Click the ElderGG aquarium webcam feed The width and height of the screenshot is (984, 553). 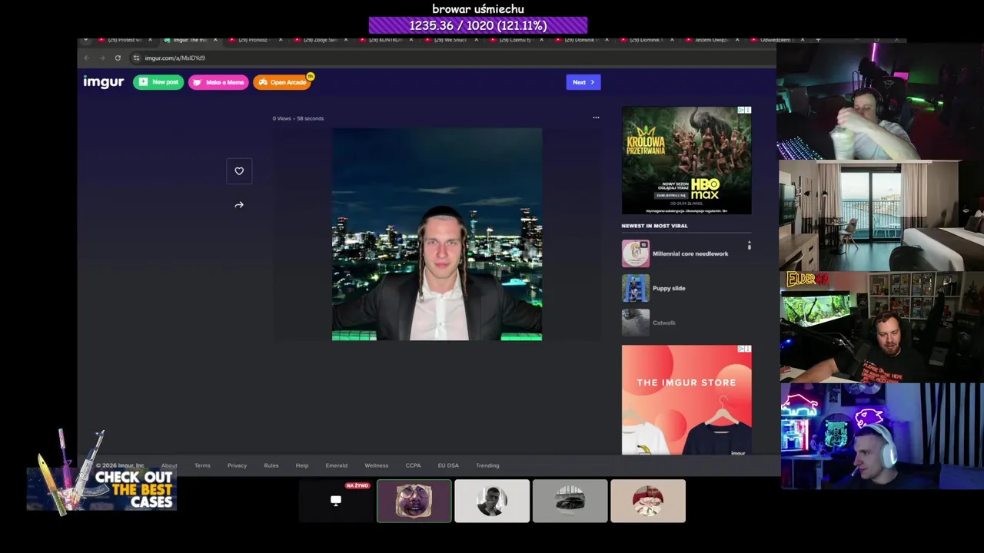882,326
